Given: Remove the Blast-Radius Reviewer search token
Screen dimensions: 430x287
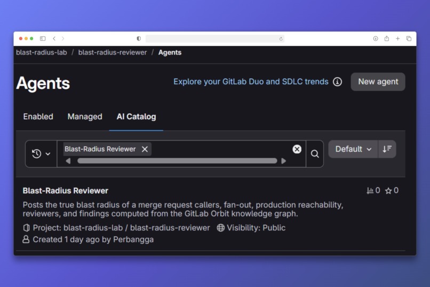Looking at the screenshot, I should (145, 149).
